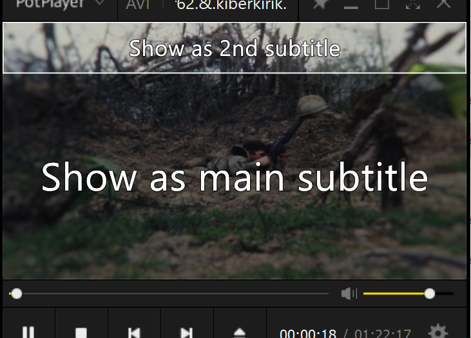Switch to fullscreen with the expand-arrows icon
Screen dimensions: 471x338
(413, 5)
